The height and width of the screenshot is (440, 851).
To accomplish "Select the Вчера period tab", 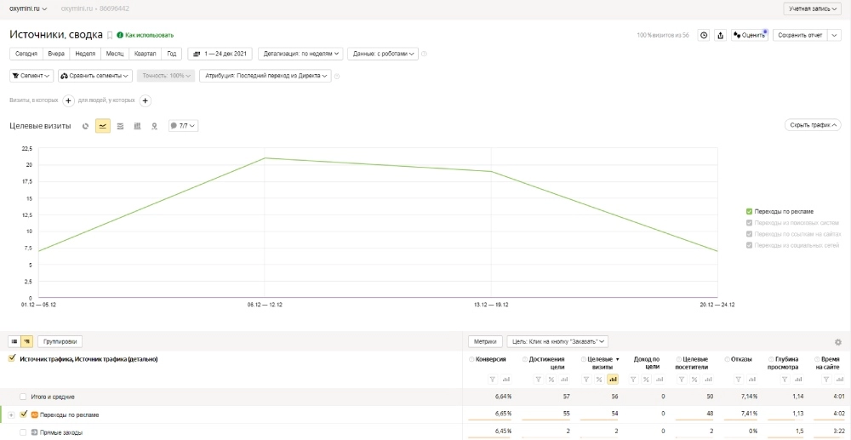I will (x=56, y=54).
